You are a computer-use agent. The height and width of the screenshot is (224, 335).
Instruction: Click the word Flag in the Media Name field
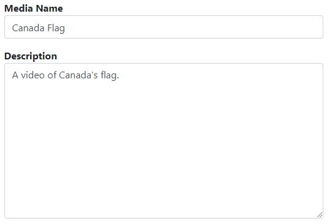(56, 28)
